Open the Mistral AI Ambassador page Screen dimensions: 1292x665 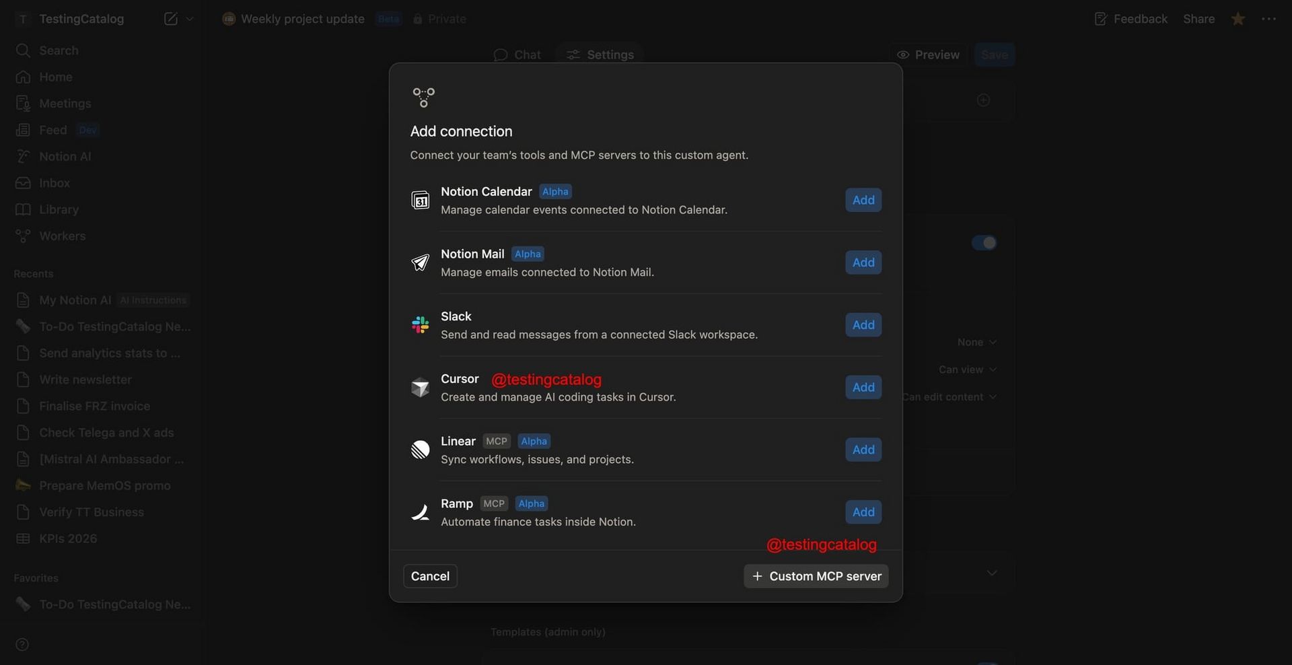[x=101, y=459]
